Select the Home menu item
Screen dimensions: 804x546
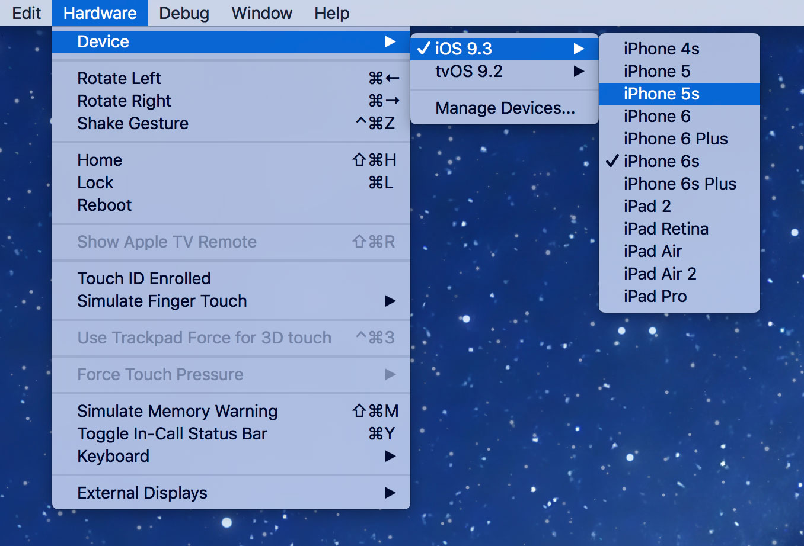click(x=231, y=160)
